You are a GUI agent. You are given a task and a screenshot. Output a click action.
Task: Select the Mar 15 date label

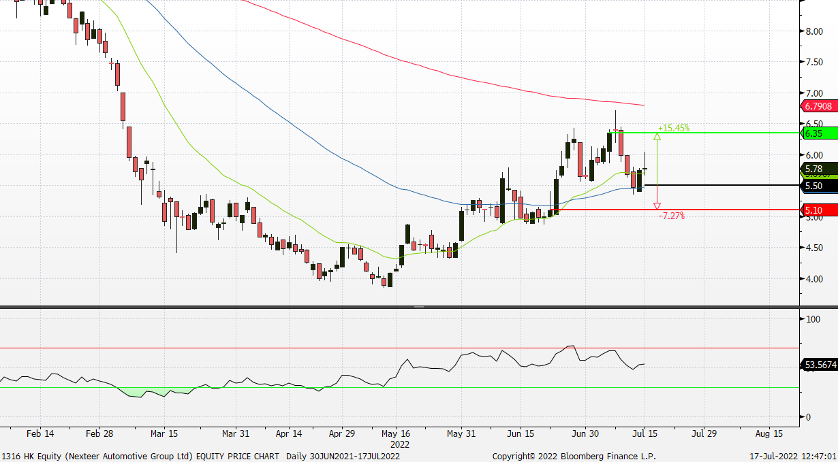click(x=164, y=433)
